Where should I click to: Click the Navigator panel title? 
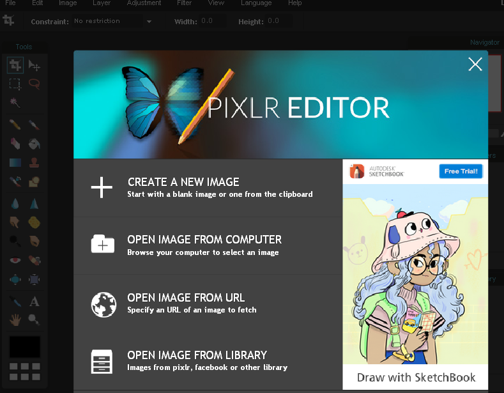[x=485, y=42]
